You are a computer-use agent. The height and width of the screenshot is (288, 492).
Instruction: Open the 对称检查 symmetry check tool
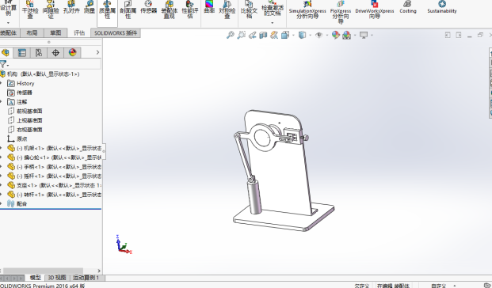click(x=227, y=9)
